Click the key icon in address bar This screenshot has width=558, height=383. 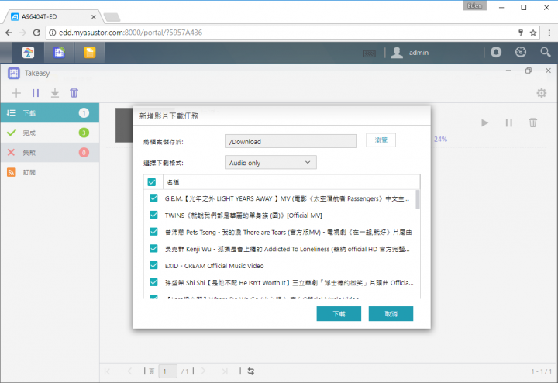tap(521, 33)
